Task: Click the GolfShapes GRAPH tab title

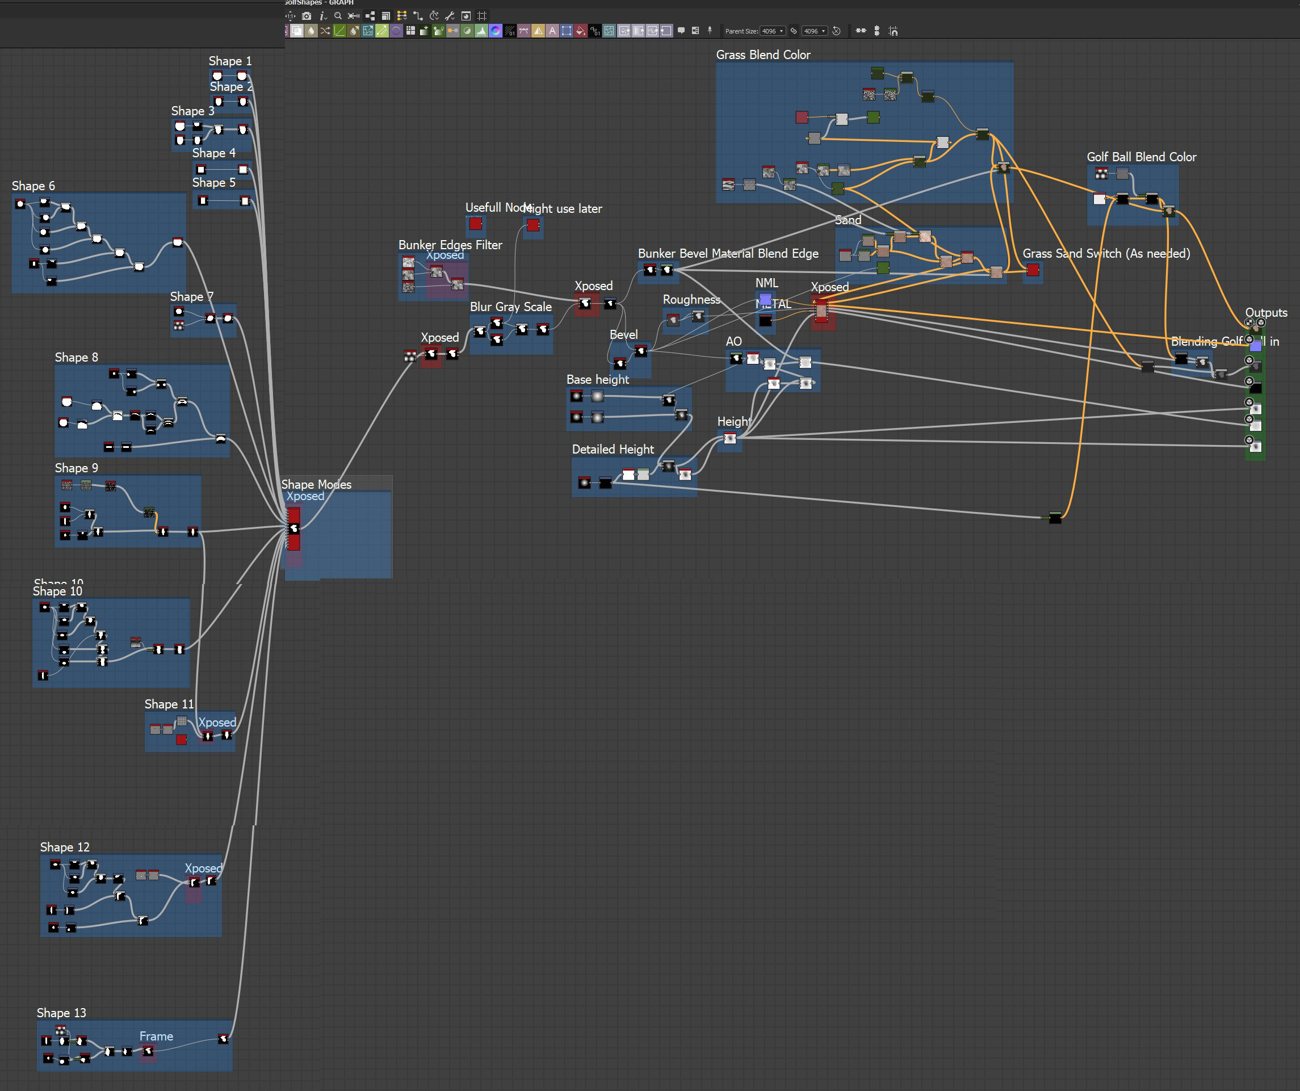Action: click(x=319, y=2)
